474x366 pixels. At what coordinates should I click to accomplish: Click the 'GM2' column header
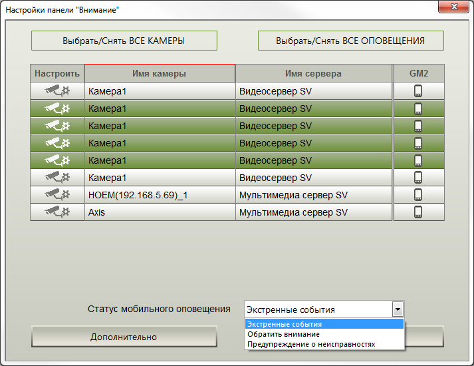coord(419,73)
